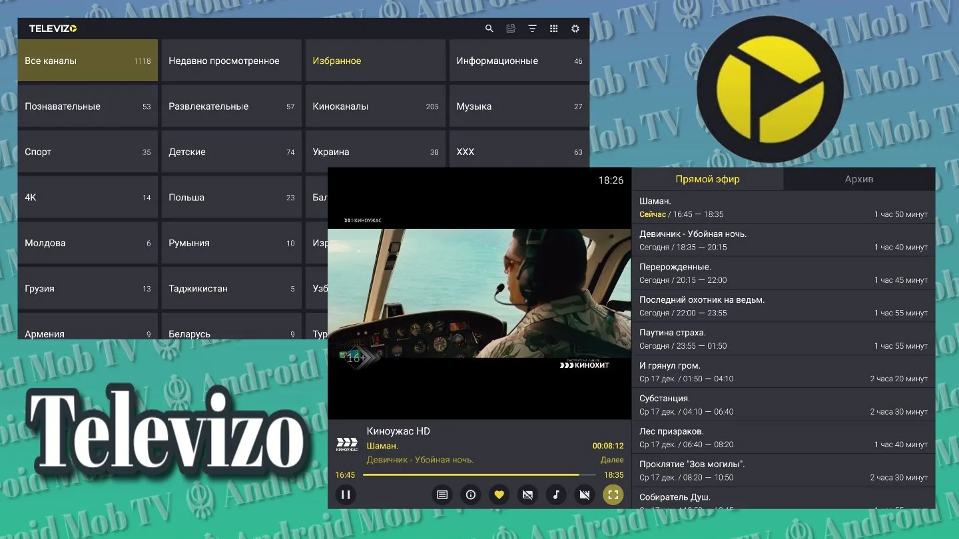Select "Перерожденные." in the schedule list
The height and width of the screenshot is (539, 959).
pos(783,273)
